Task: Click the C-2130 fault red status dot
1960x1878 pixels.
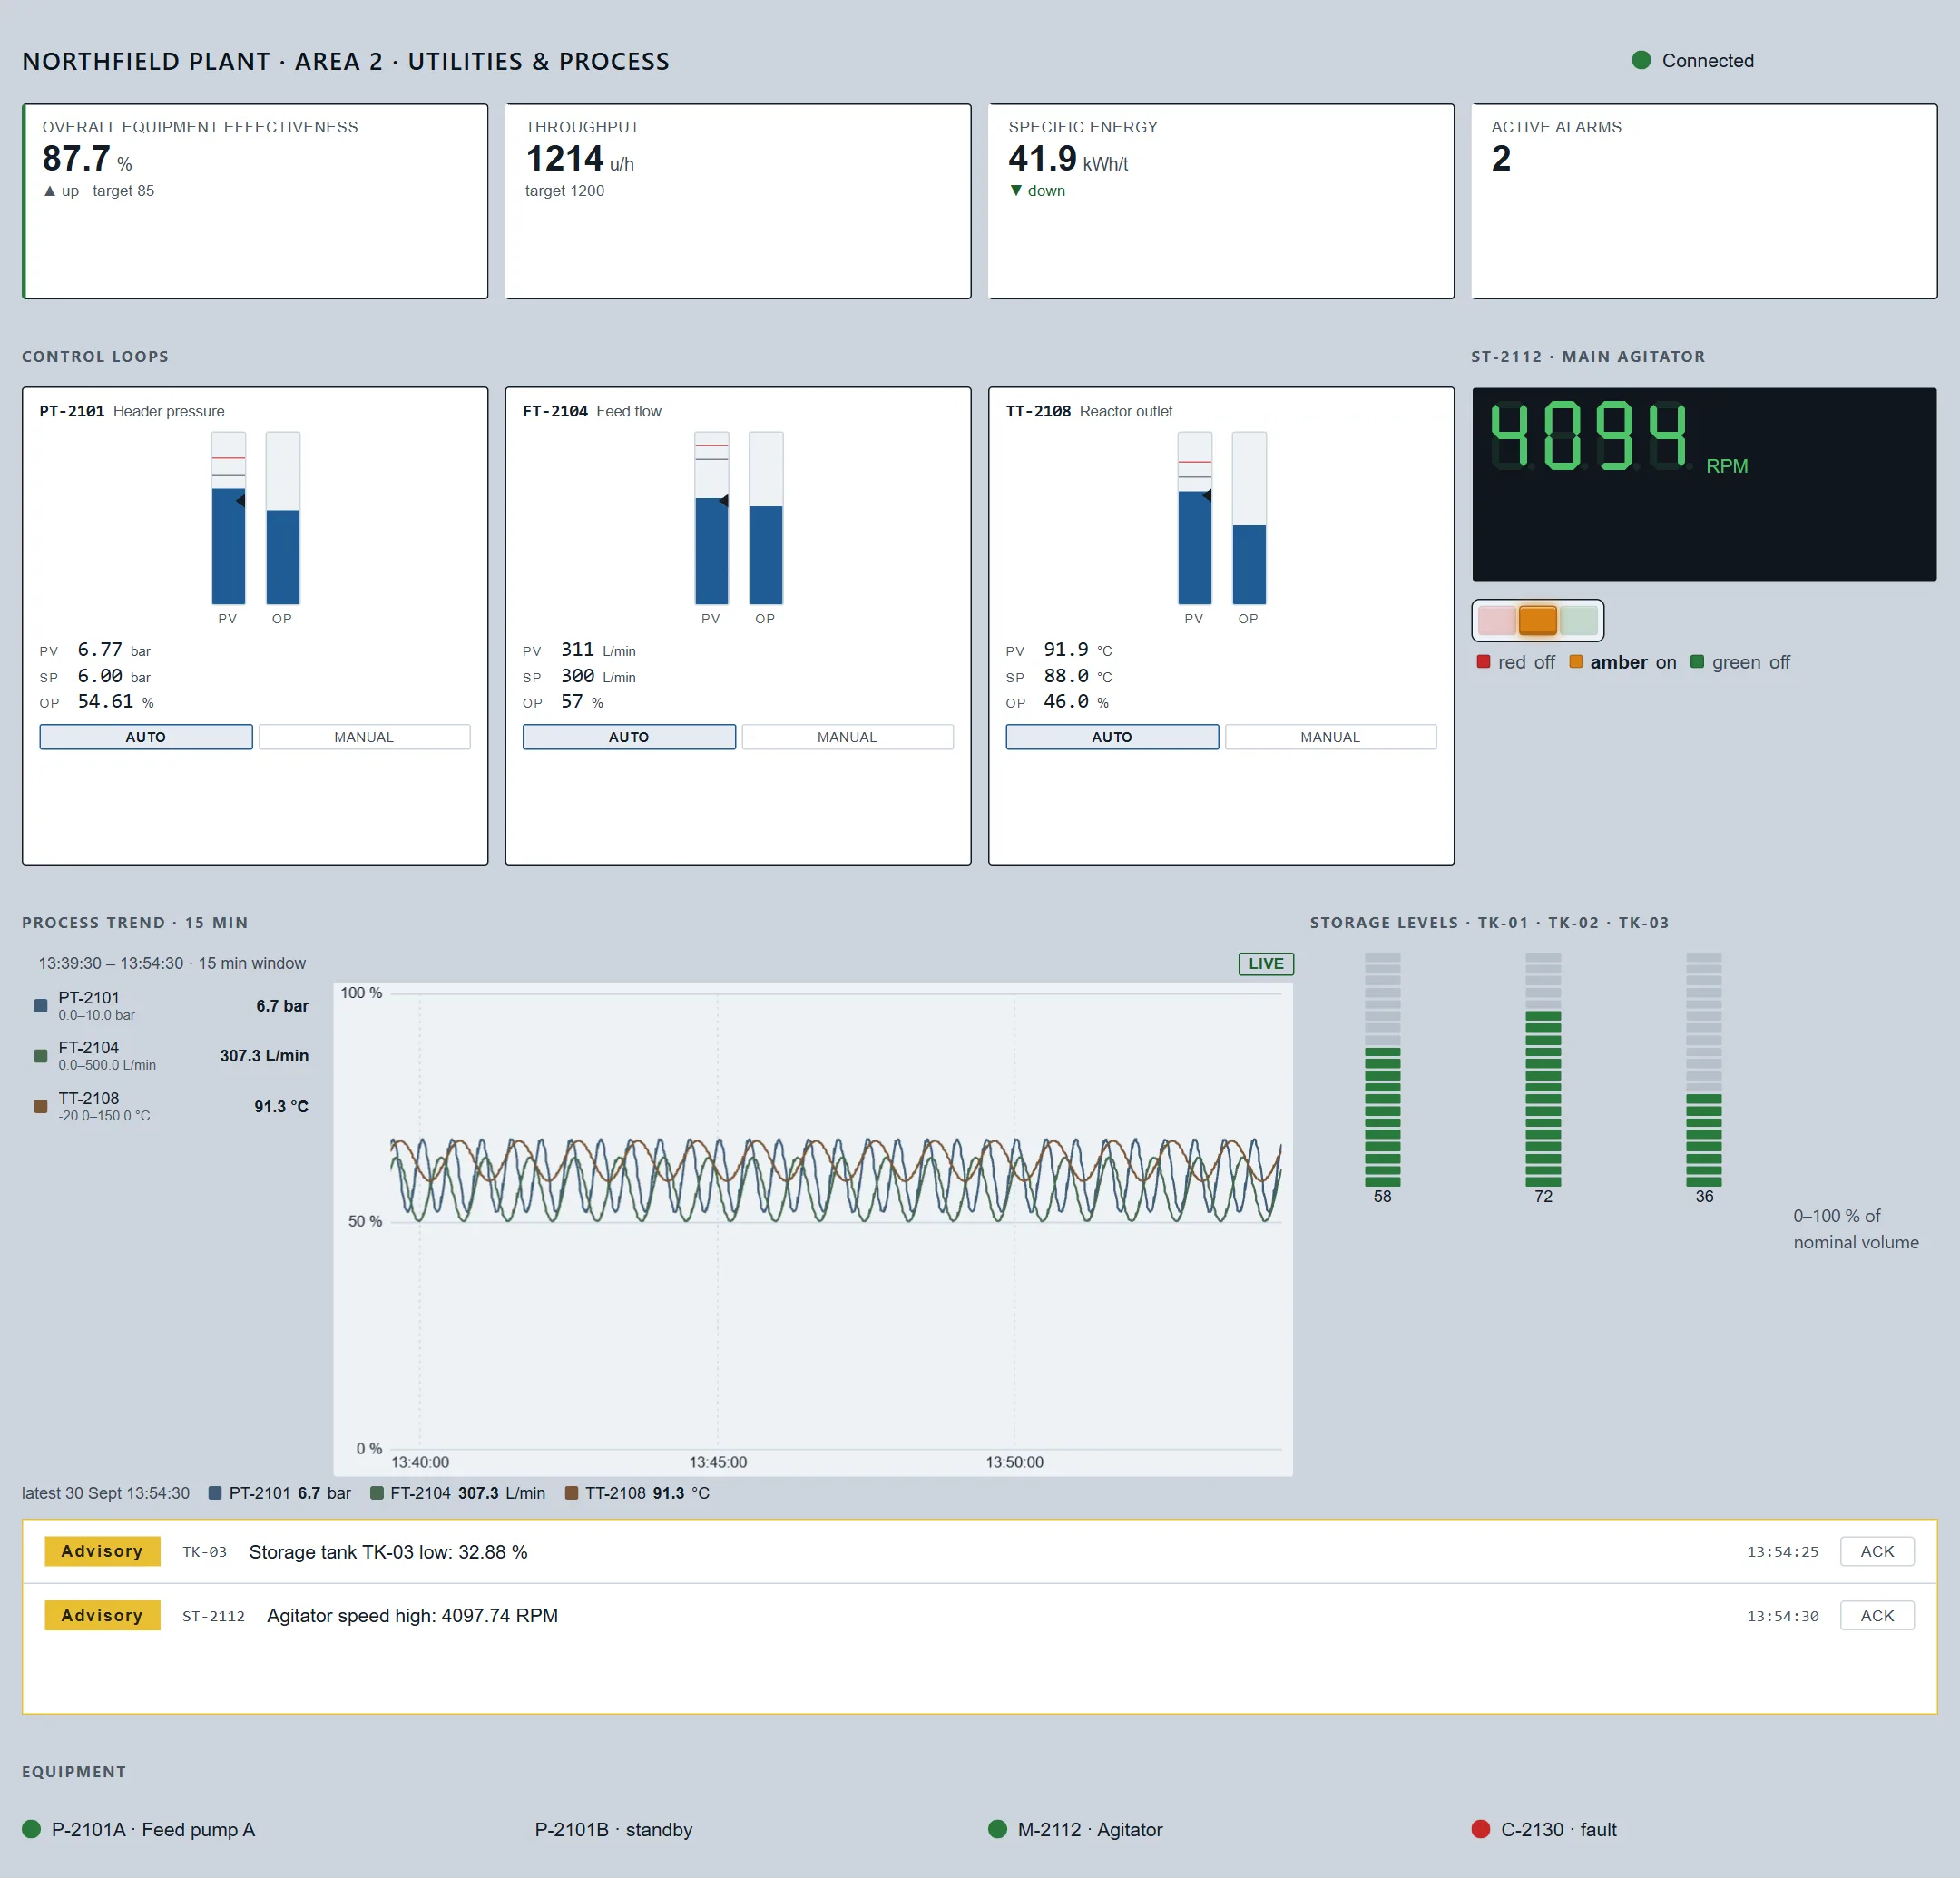Action: [1481, 1829]
